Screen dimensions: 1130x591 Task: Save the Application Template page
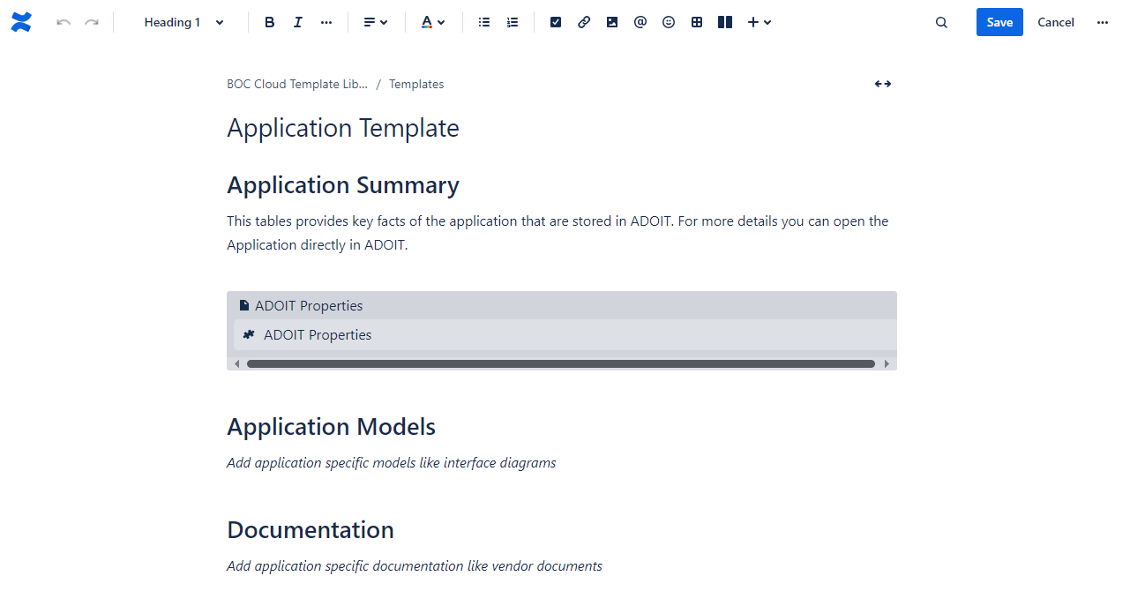(x=999, y=22)
